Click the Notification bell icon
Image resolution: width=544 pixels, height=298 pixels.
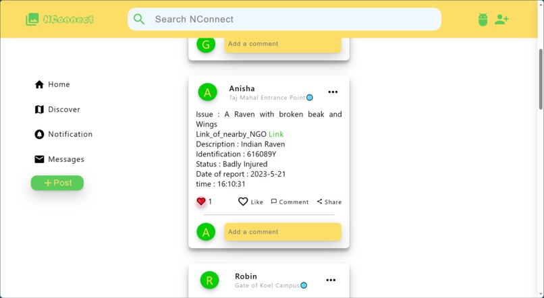pos(39,134)
